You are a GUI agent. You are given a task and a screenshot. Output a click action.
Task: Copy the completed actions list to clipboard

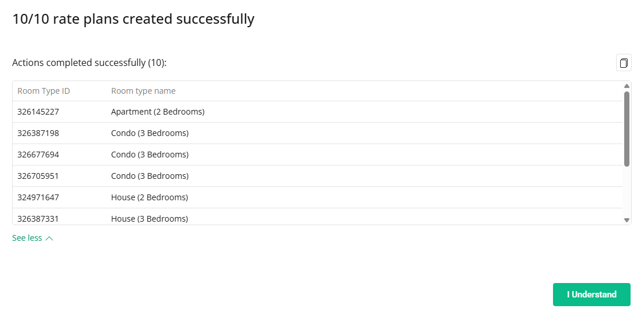click(624, 63)
